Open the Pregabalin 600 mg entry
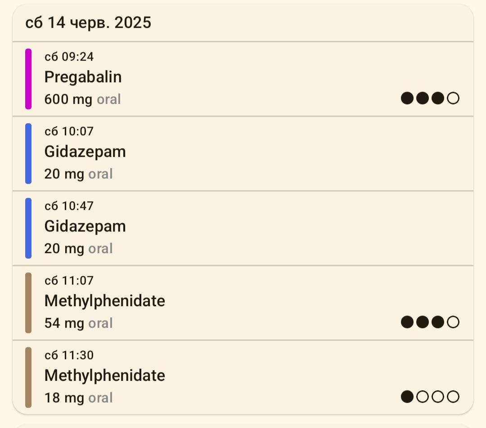The height and width of the screenshot is (428, 486). 83,77
